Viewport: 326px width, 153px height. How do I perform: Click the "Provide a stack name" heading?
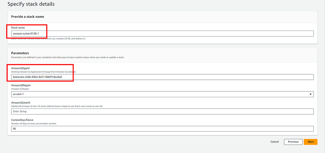(28, 17)
